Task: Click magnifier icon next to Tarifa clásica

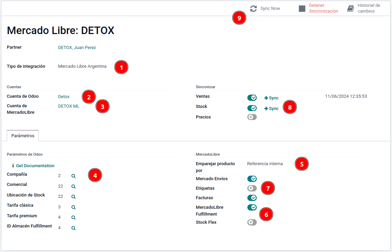Action: (73, 207)
